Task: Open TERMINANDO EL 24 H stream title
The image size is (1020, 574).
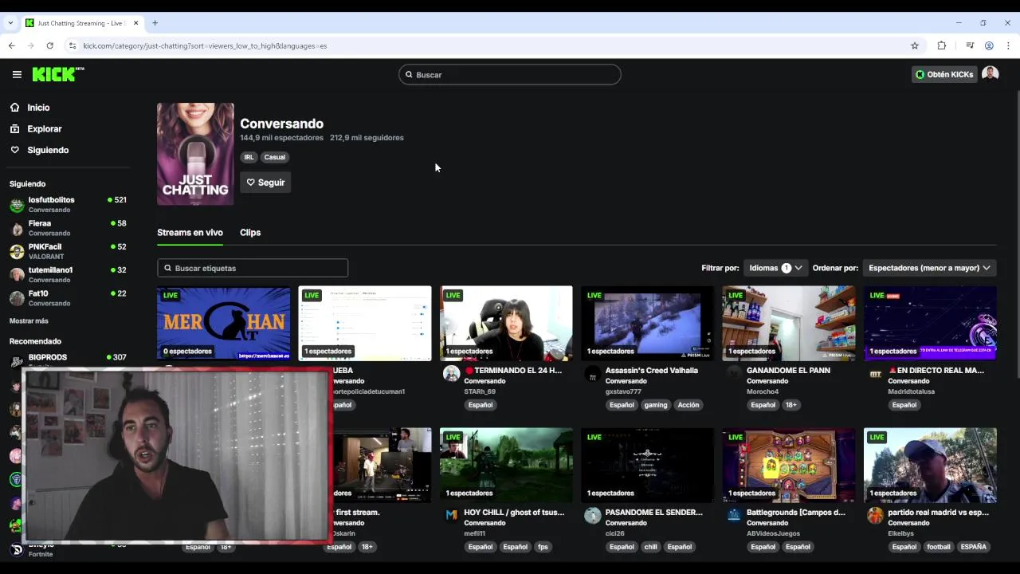Action: tap(514, 371)
